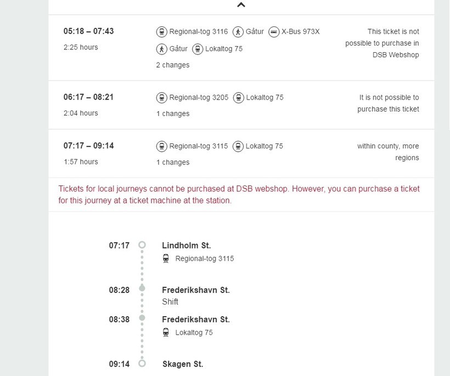Click the 09:14 timeline end marker

coord(142,363)
